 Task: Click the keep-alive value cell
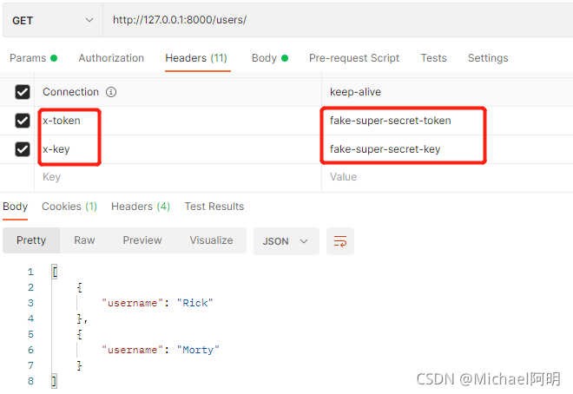[x=447, y=92]
